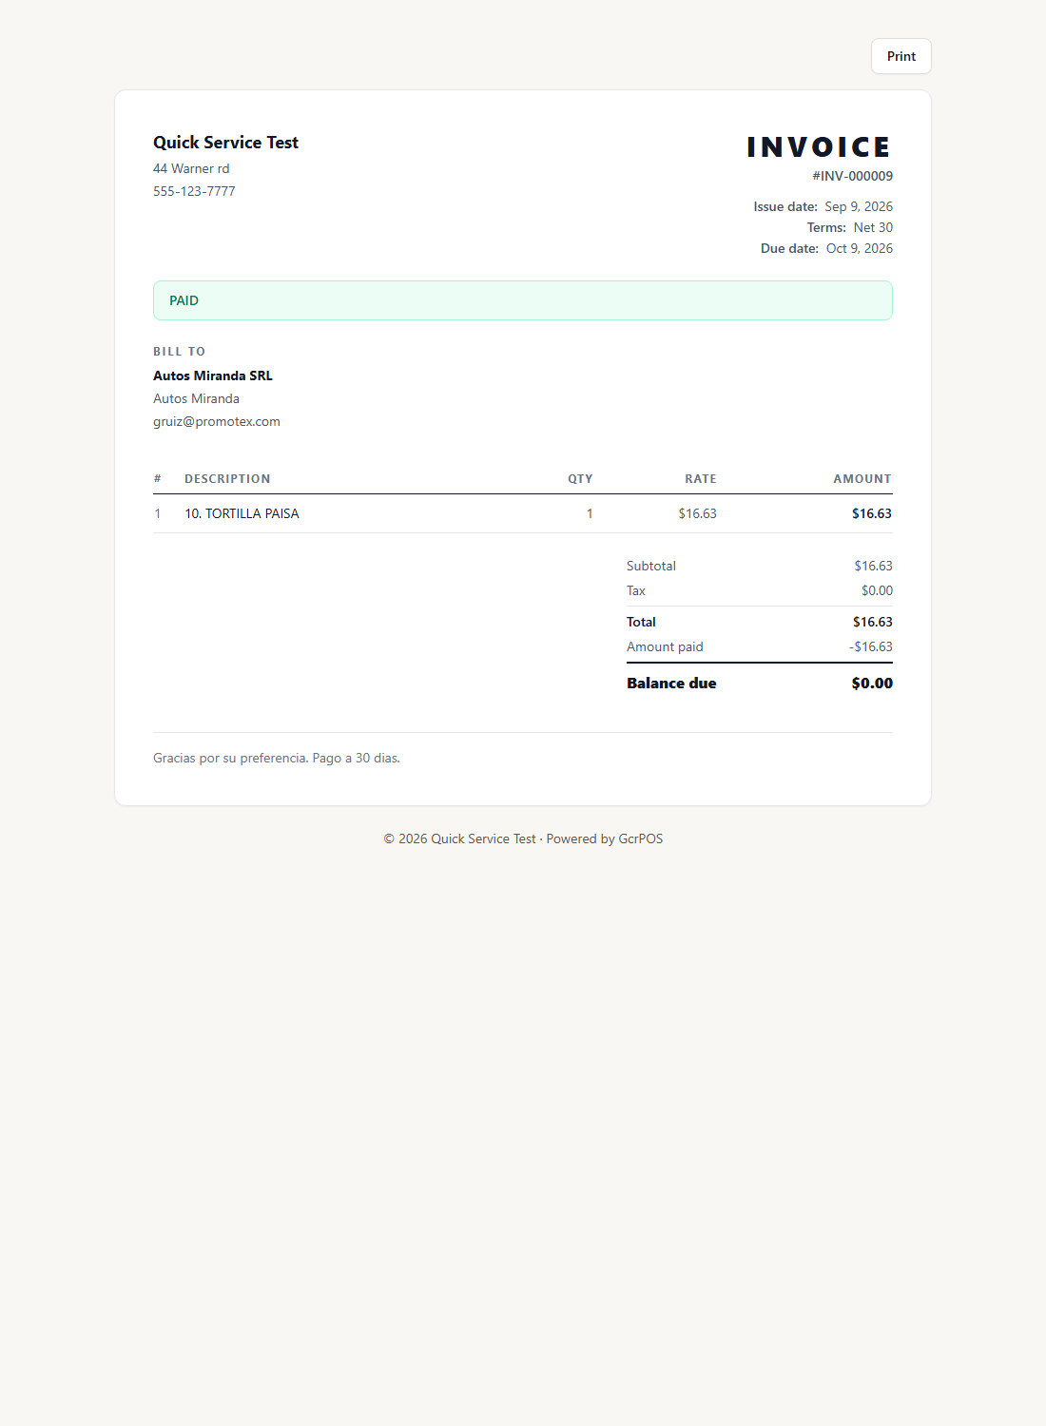The image size is (1046, 1426).
Task: Click the customer email gruiz@promotex.com
Action: (x=217, y=421)
